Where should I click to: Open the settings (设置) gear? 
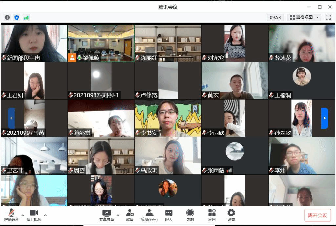231,215
